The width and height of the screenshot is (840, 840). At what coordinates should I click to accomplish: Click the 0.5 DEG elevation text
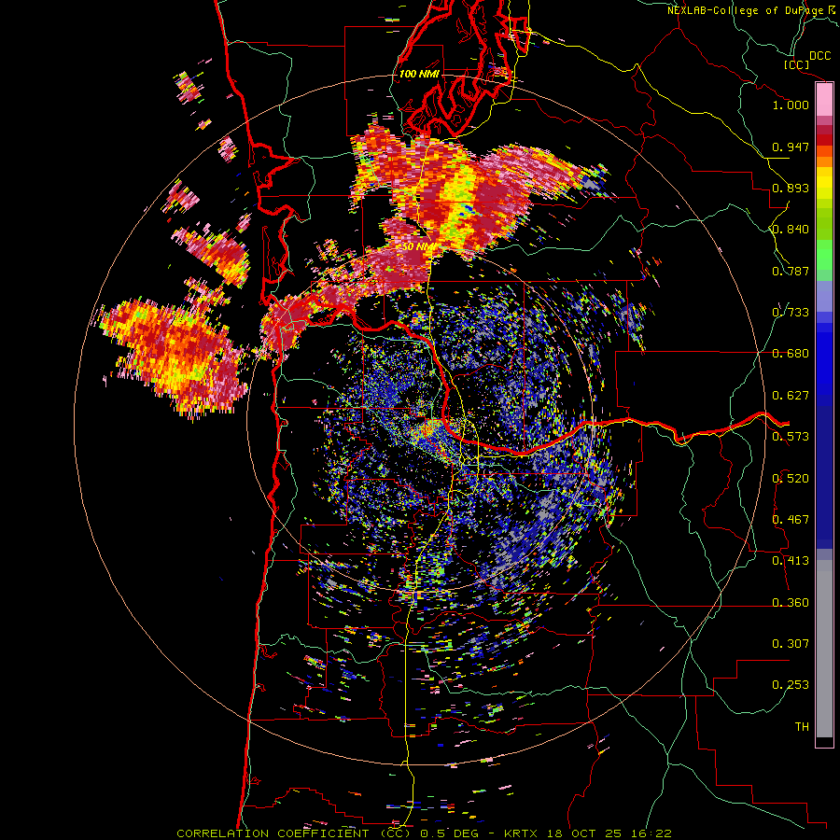[451, 833]
